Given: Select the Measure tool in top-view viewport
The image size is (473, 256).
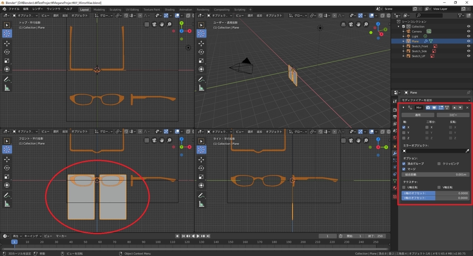Looking at the screenshot, I should (7, 88).
